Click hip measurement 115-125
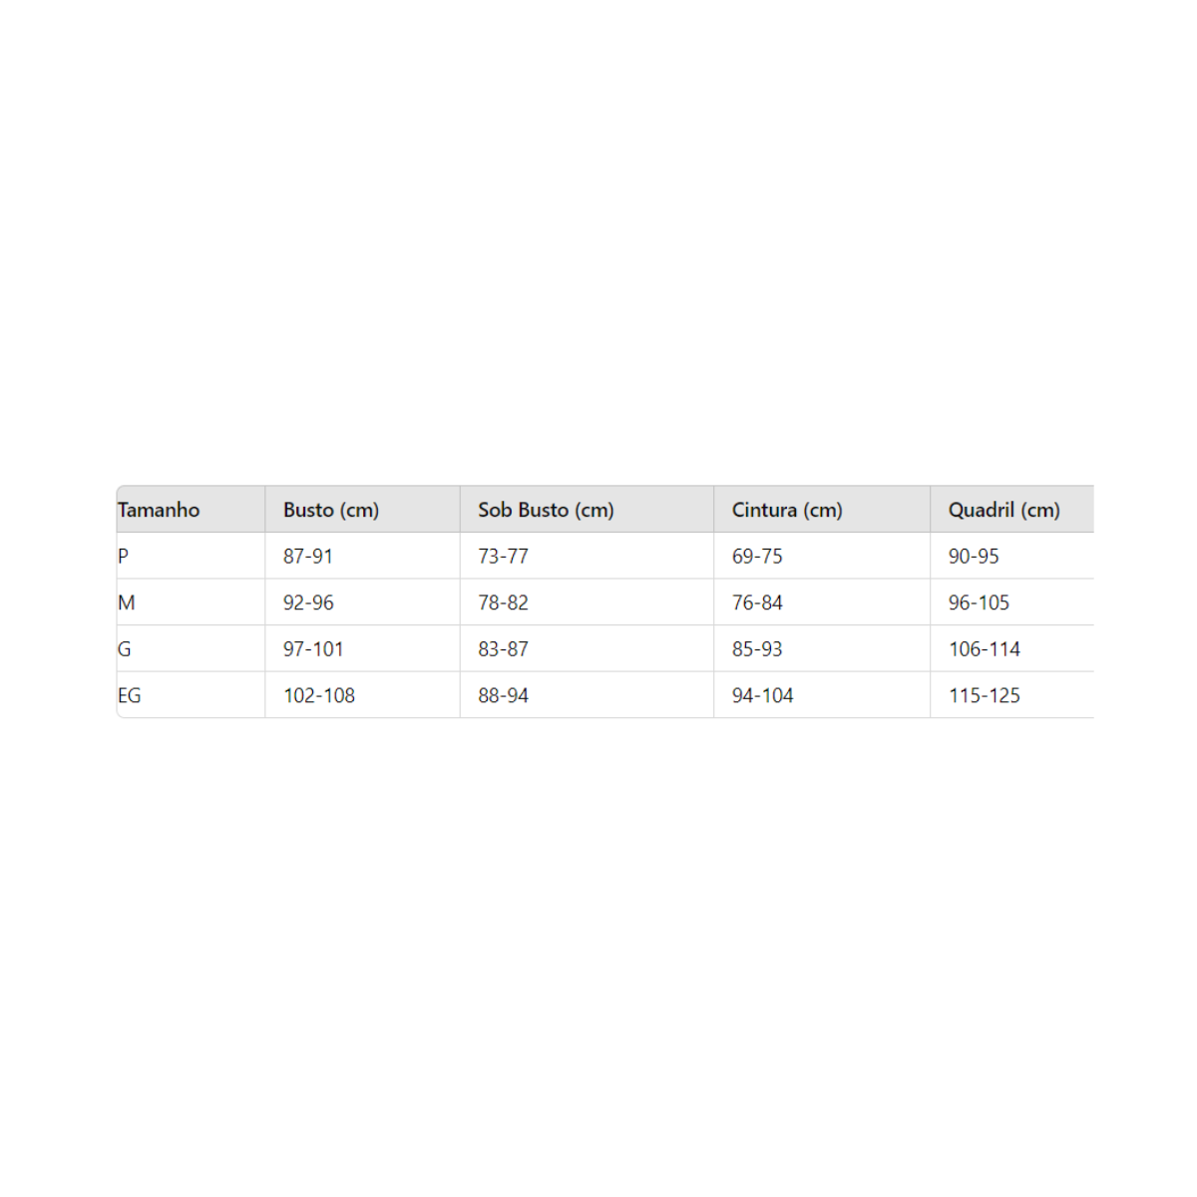 pos(985,695)
